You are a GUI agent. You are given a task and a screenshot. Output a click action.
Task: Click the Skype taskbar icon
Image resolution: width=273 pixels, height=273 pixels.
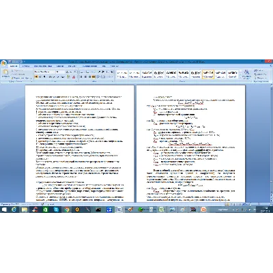(56, 210)
